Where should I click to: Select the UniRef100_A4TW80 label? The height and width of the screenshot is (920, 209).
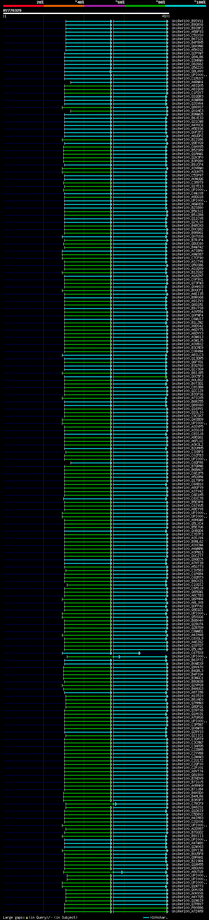click(x=187, y=843)
